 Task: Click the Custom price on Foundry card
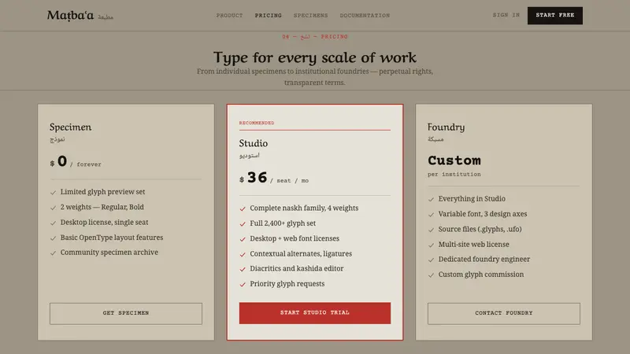pos(454,160)
